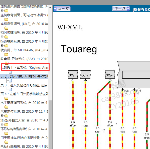
Task: Click the 刷新当前页 refresh link
Action: (141, 10)
